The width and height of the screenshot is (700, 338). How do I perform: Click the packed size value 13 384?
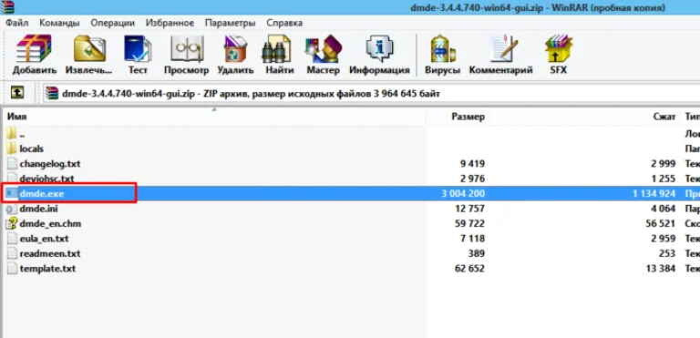click(661, 269)
